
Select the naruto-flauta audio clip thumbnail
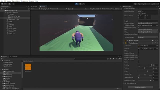click(28, 67)
